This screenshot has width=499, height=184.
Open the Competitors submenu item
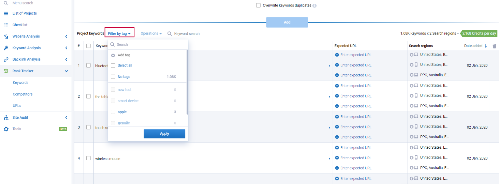coord(23,94)
